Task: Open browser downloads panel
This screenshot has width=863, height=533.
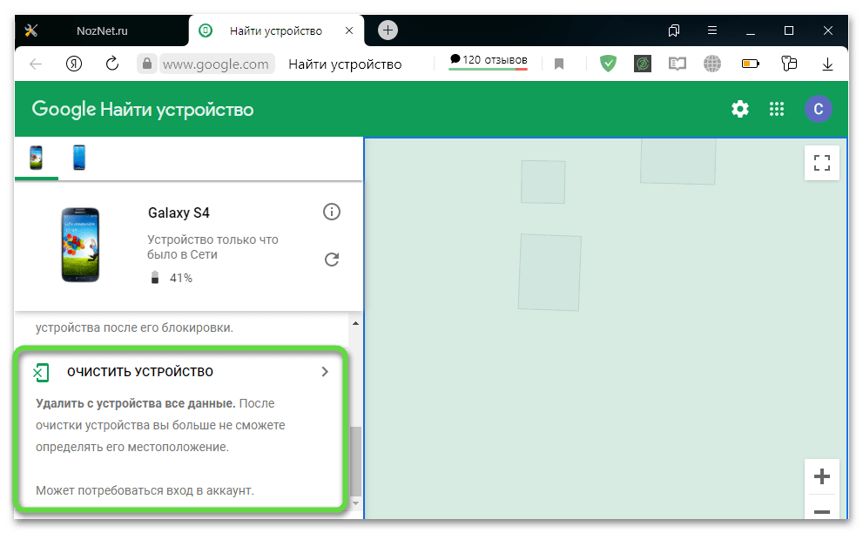Action: pos(827,64)
